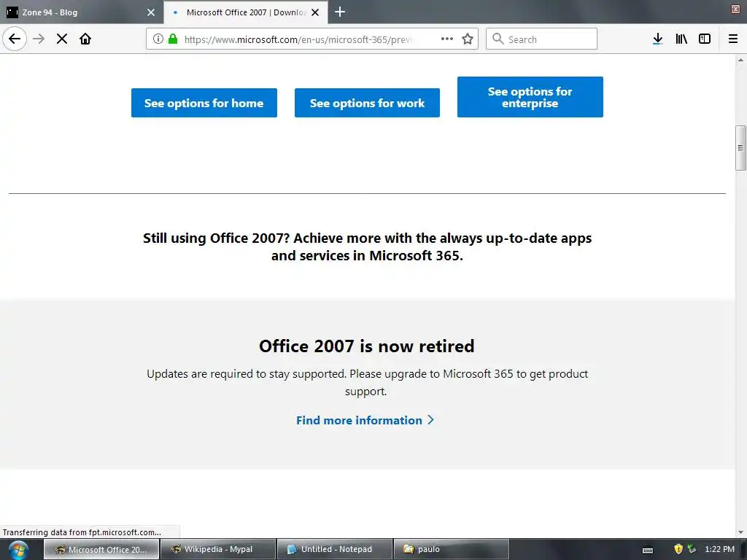Open Untitled - Notepad from taskbar
Screen dimensions: 747x560
pyautogui.click(x=335, y=550)
